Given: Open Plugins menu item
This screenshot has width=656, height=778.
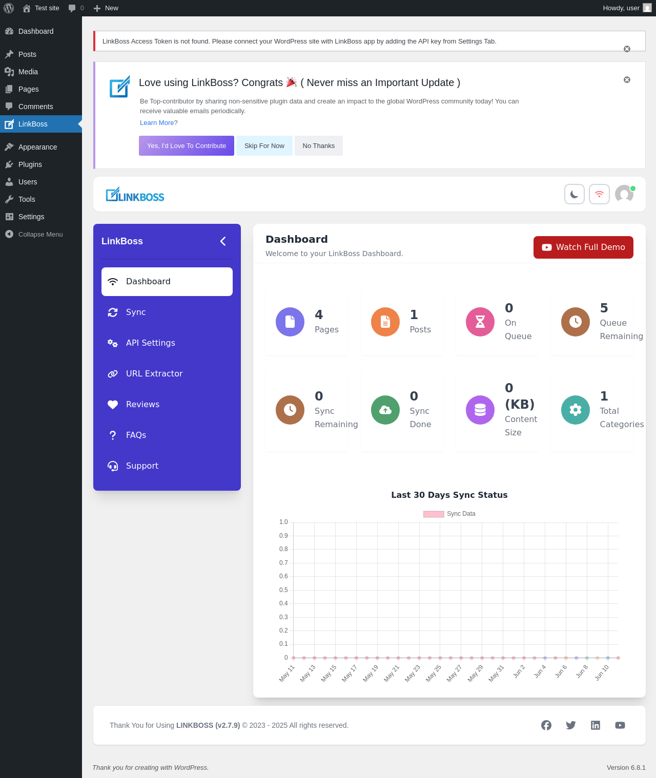Looking at the screenshot, I should point(41,164).
